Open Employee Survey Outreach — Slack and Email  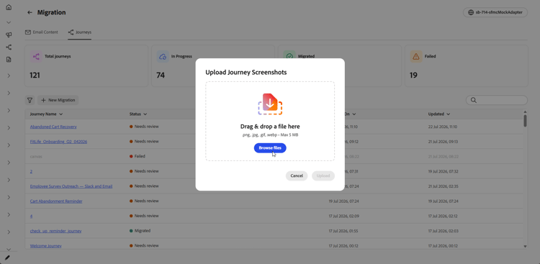[x=71, y=186]
